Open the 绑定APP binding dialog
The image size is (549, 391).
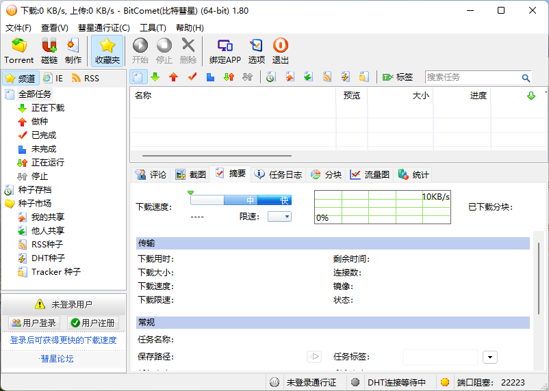225,51
